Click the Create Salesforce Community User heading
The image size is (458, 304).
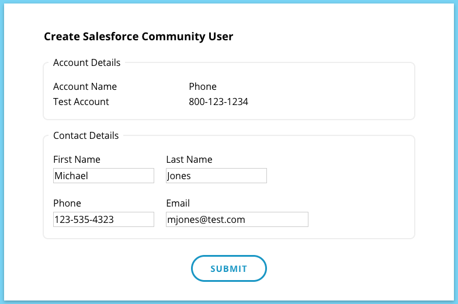(138, 37)
